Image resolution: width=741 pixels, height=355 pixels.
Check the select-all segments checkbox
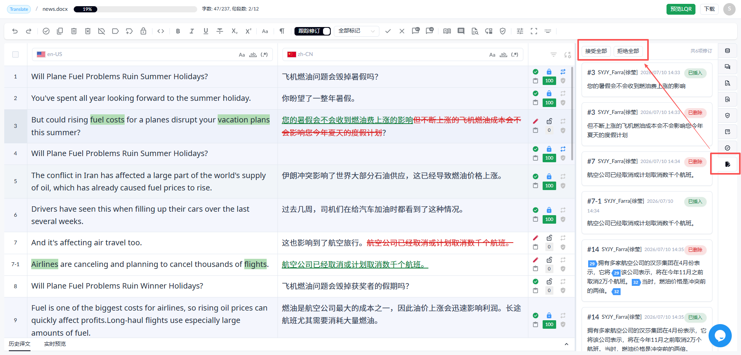pyautogui.click(x=15, y=54)
